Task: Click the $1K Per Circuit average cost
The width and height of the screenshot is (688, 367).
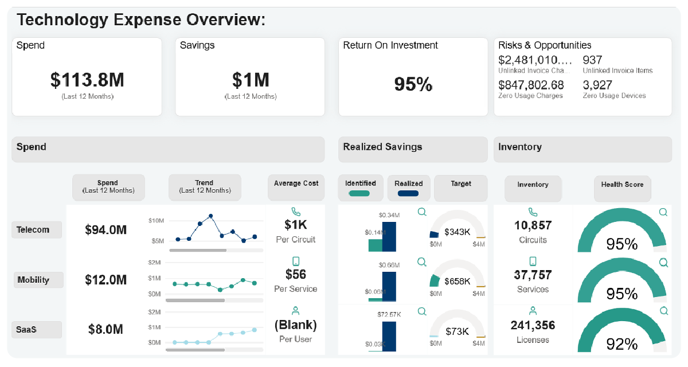Action: click(x=296, y=225)
